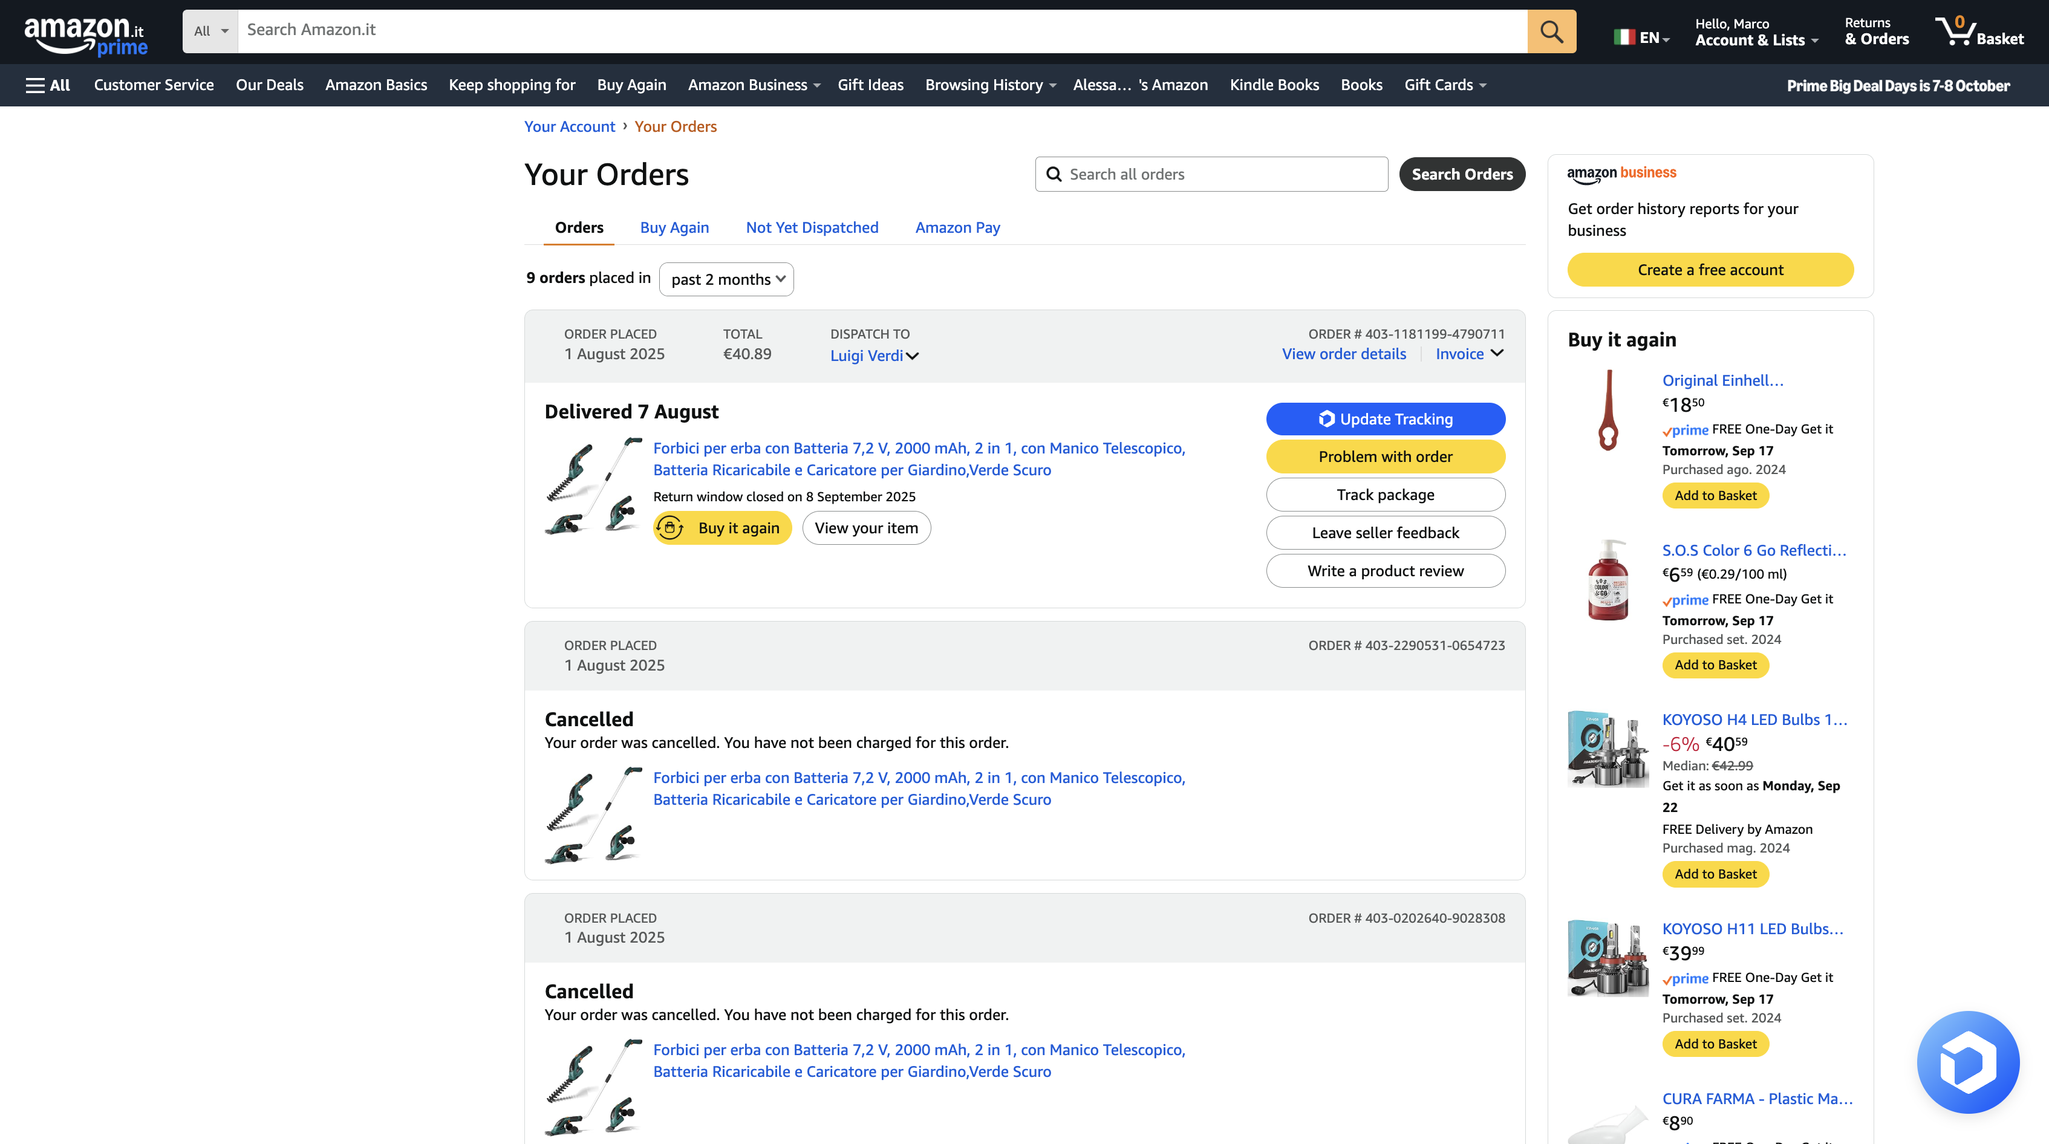Switch to the Amazon Pay tab
This screenshot has height=1144, width=2049.
point(958,227)
